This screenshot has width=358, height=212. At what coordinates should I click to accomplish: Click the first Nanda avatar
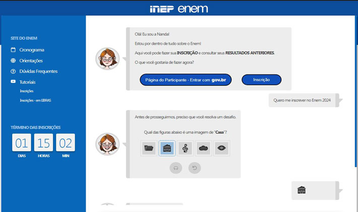tap(107, 59)
